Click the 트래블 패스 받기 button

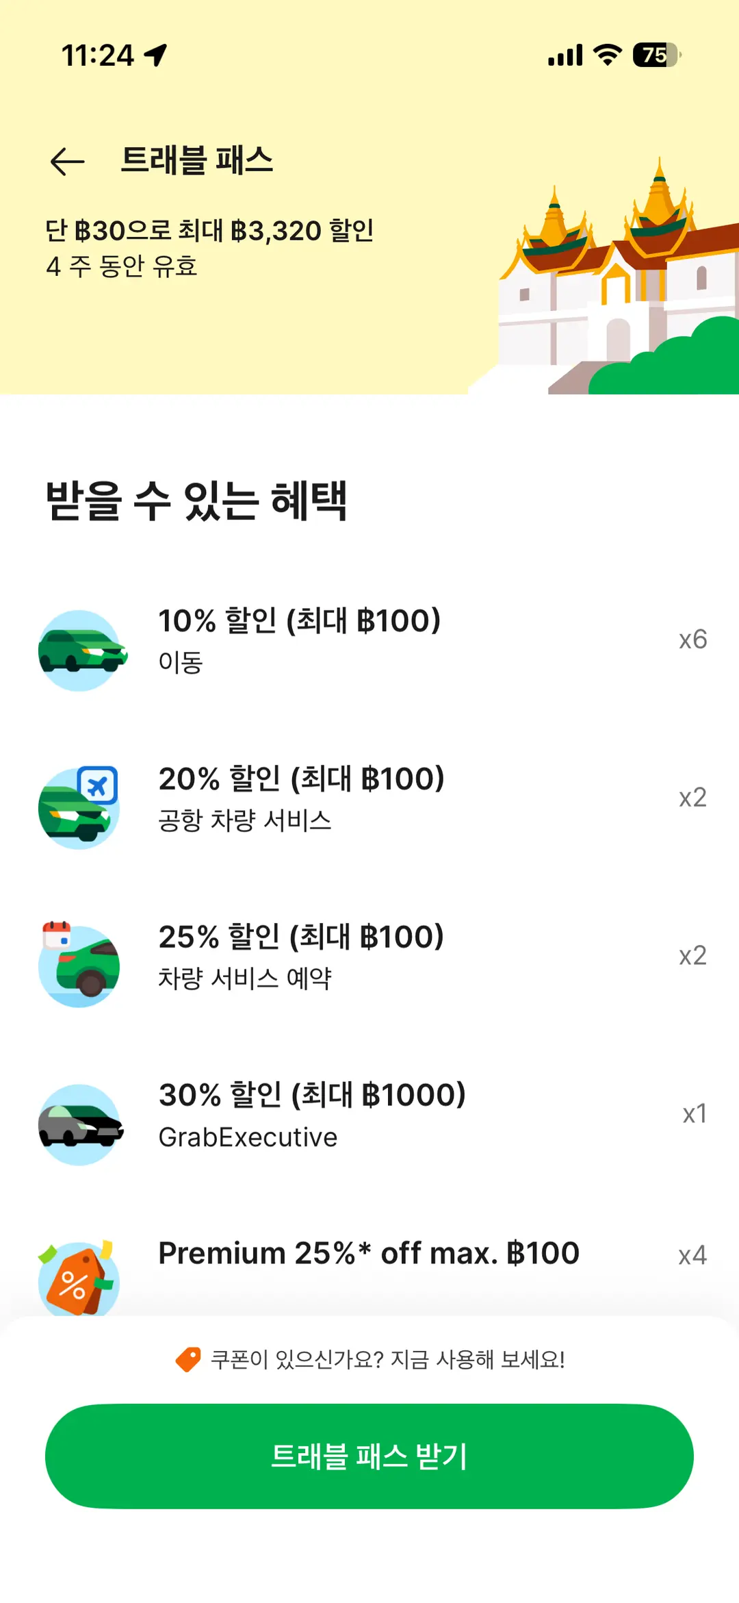(369, 1456)
